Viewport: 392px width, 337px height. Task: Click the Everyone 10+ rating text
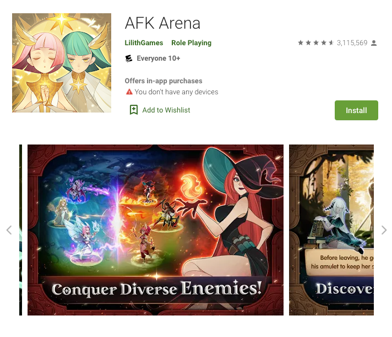(158, 58)
